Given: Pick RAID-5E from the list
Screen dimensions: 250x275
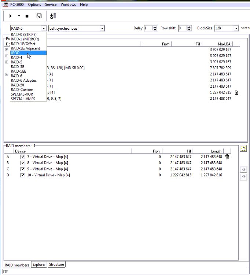Looking at the screenshot, I should pyautogui.click(x=28, y=67).
